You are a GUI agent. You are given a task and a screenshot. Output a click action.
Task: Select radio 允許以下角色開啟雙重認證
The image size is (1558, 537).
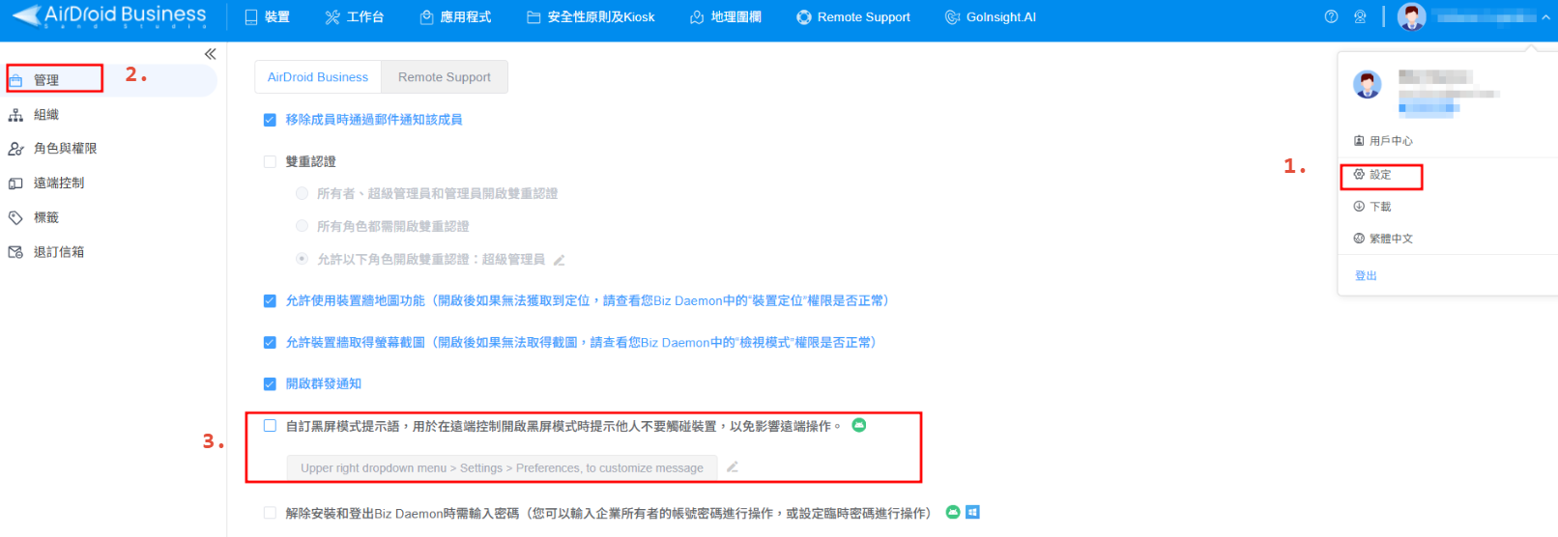tap(302, 259)
